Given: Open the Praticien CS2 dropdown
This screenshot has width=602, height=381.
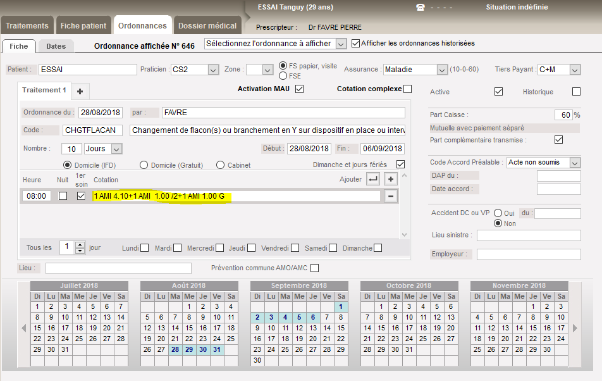Looking at the screenshot, I should coord(213,70).
